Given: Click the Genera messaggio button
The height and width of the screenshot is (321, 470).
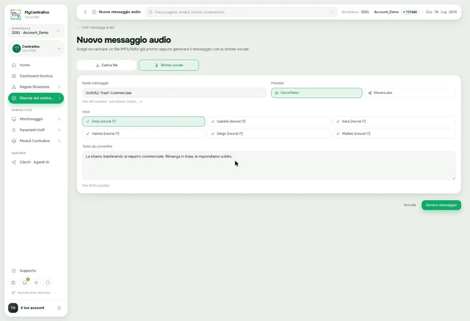Looking at the screenshot, I should coord(441,205).
